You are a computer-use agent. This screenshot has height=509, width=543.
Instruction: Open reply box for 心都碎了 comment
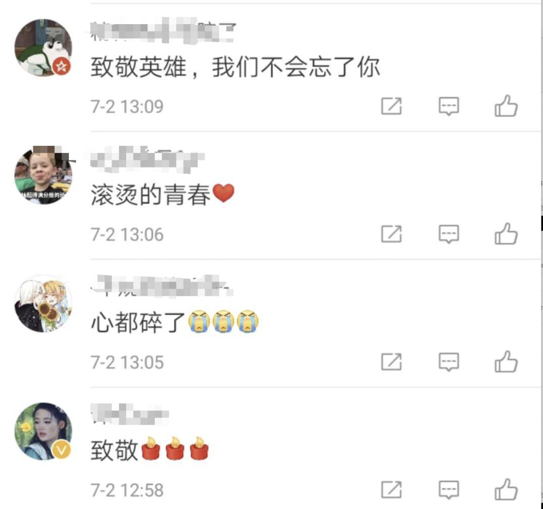[x=449, y=362]
